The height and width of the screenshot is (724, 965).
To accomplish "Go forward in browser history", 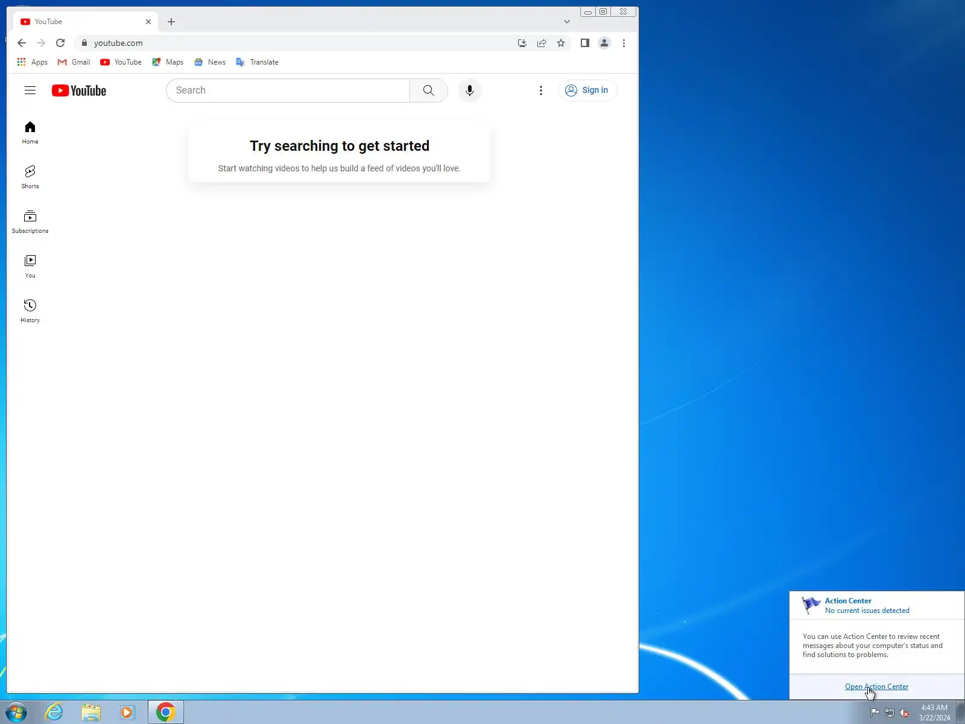I will 41,43.
